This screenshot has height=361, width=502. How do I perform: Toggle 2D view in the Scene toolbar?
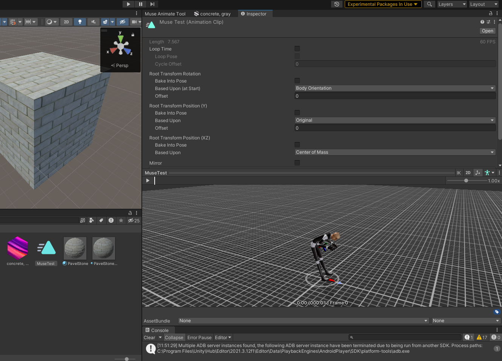[x=66, y=22]
